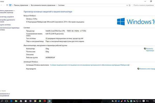Select the Windows 10 Pro edition text
The width and height of the screenshot is (155, 103).
click(32, 19)
